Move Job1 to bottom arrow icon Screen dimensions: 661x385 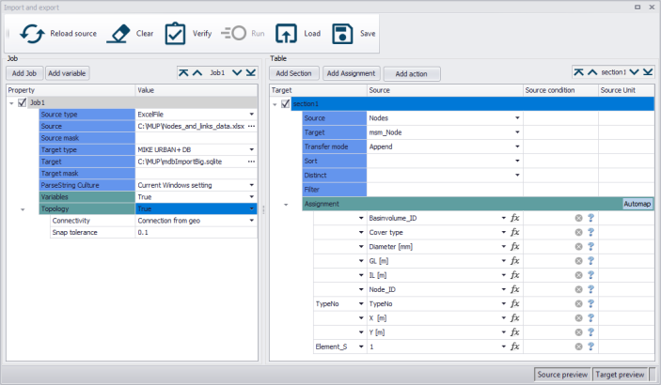[x=251, y=73]
